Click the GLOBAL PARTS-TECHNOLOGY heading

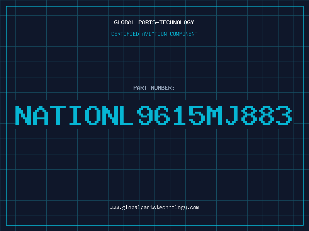tap(154, 23)
